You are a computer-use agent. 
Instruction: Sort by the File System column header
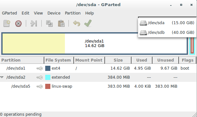pyautogui.click(x=59, y=60)
